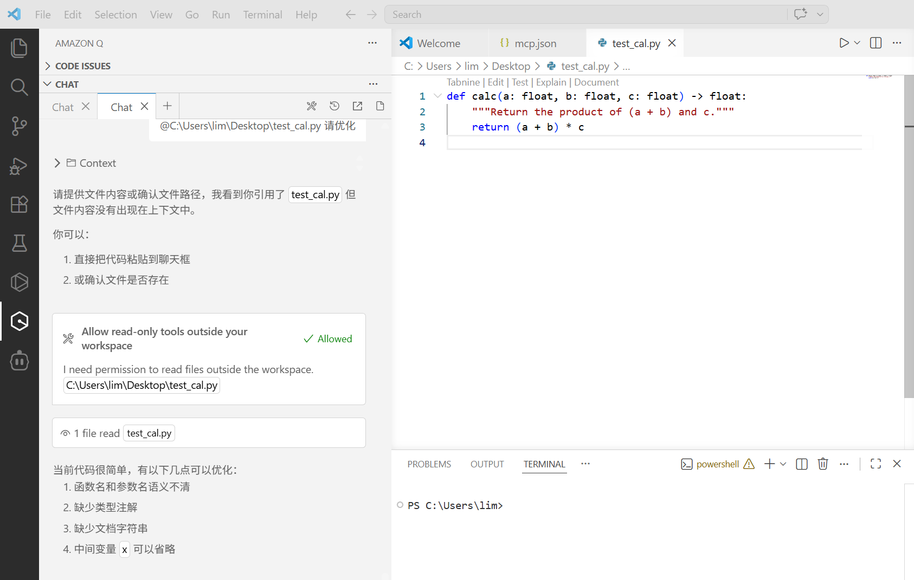The width and height of the screenshot is (914, 580).
Task: Select the Amazon Q activity bar icon
Action: pos(20,321)
